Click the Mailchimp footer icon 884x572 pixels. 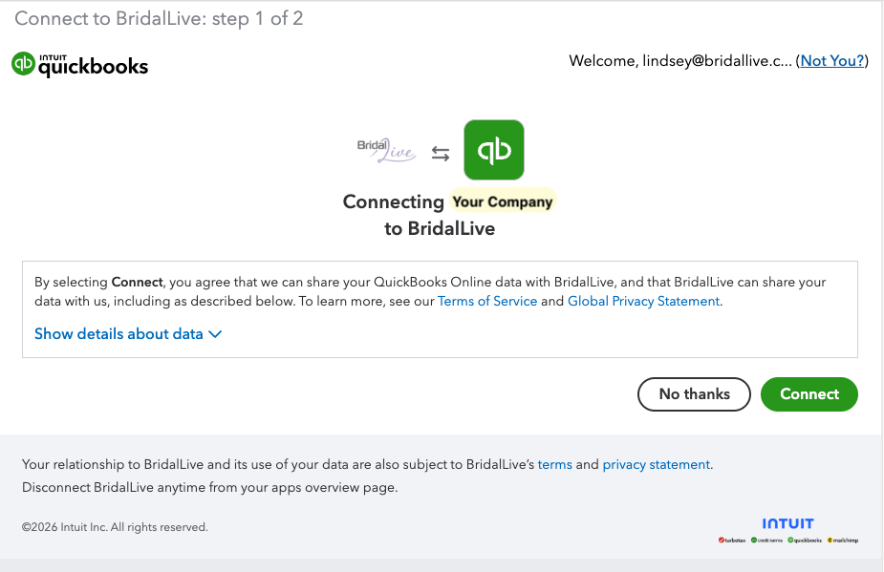coord(842,540)
